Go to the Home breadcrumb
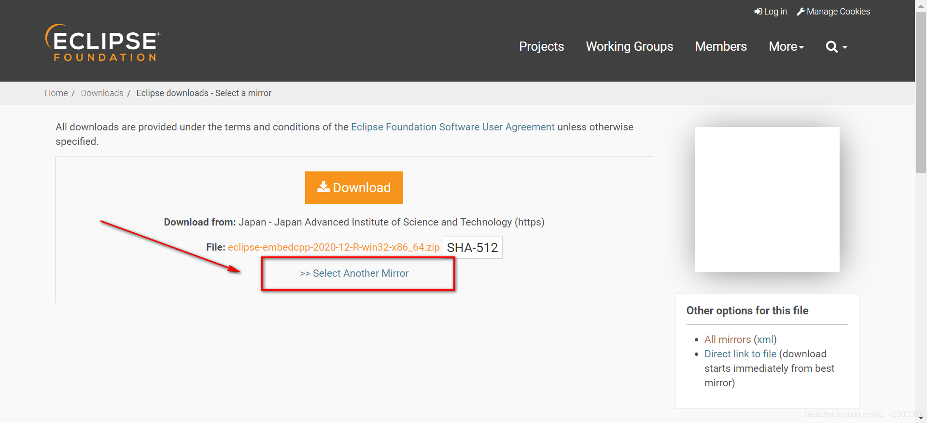The height and width of the screenshot is (423, 927). point(56,93)
